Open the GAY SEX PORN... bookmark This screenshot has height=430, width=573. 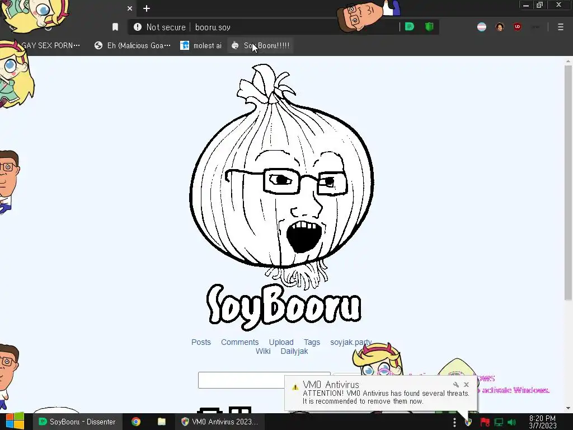(x=50, y=45)
